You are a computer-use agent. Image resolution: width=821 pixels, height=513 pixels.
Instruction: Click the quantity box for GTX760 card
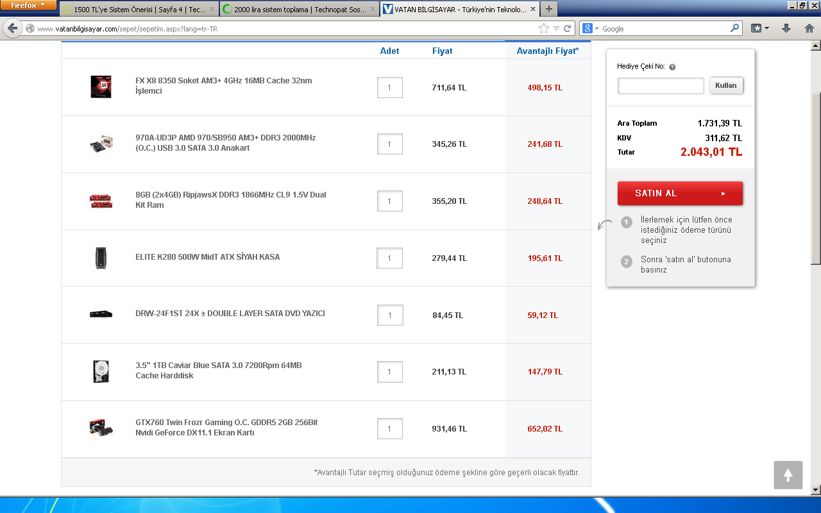tap(390, 429)
